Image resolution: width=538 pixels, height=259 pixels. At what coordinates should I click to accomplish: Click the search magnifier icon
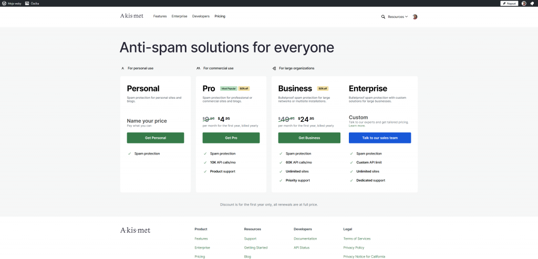click(x=383, y=16)
